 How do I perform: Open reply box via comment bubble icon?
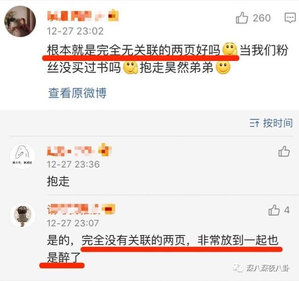pyautogui.click(x=290, y=18)
